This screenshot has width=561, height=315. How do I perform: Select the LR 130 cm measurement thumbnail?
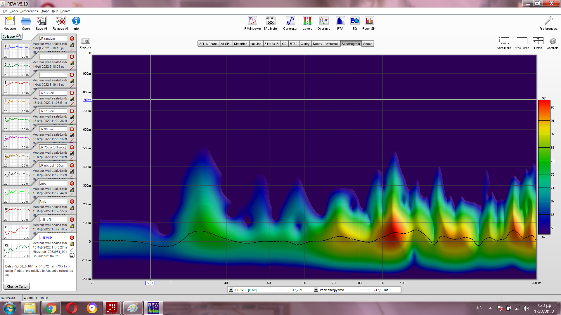pyautogui.click(x=17, y=105)
